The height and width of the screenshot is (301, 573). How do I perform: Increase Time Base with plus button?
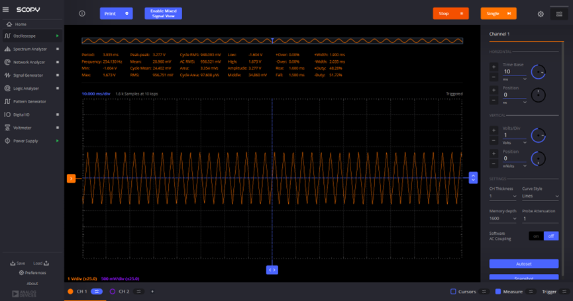(x=494, y=67)
